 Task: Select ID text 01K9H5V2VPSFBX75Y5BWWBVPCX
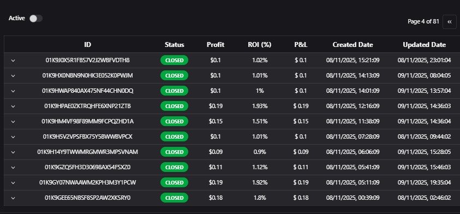coord(87,136)
